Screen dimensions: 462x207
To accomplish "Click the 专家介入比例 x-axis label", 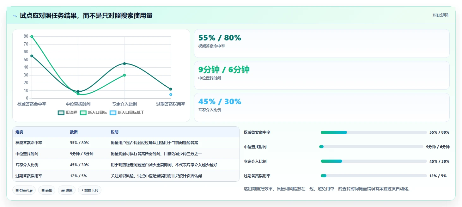I will (x=125, y=104).
